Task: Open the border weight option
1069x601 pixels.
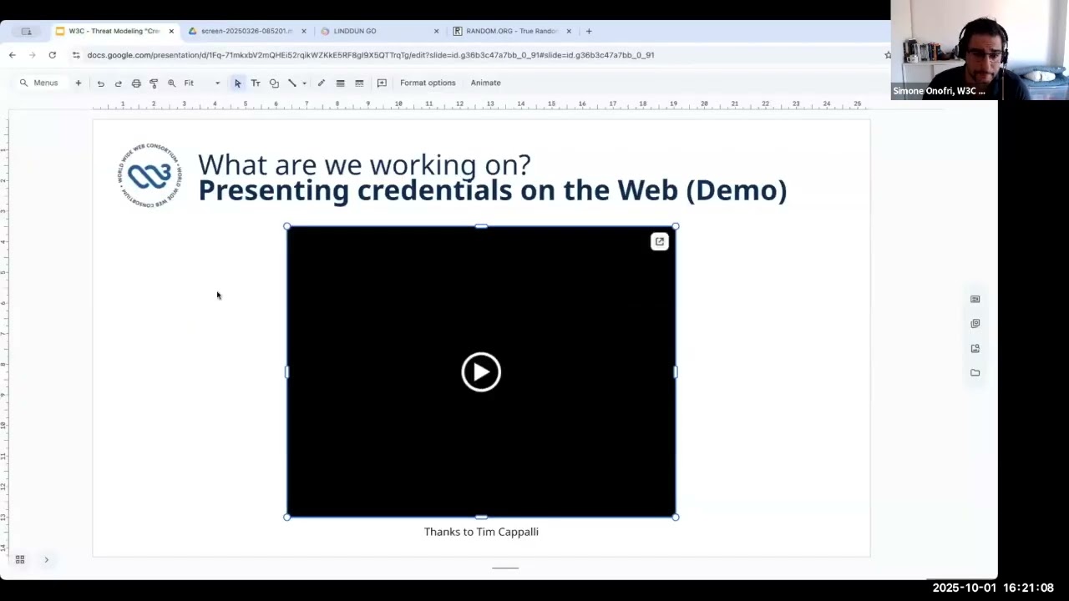Action: pos(340,83)
